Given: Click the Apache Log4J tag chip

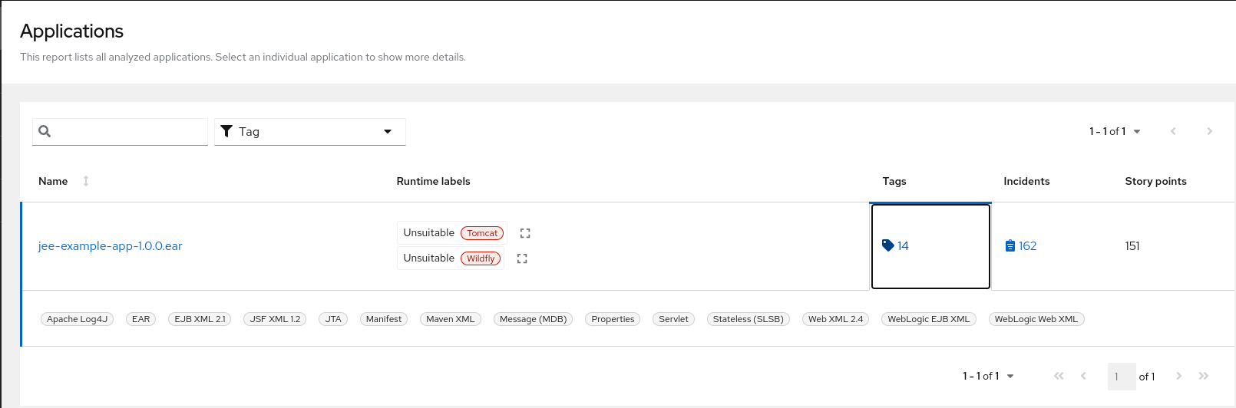Looking at the screenshot, I should point(77,319).
